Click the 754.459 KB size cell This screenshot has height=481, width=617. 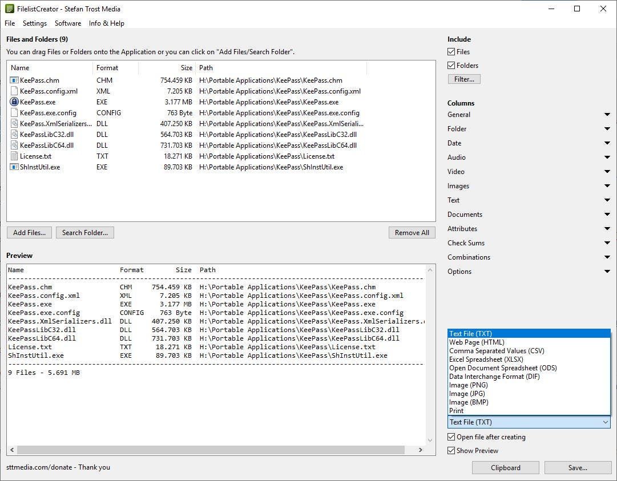coord(176,80)
